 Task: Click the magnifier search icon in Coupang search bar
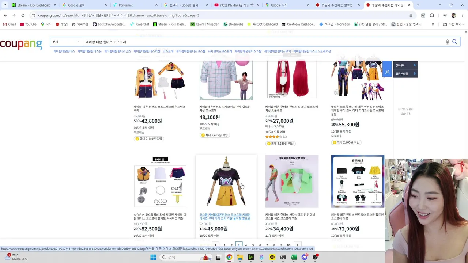pyautogui.click(x=454, y=42)
